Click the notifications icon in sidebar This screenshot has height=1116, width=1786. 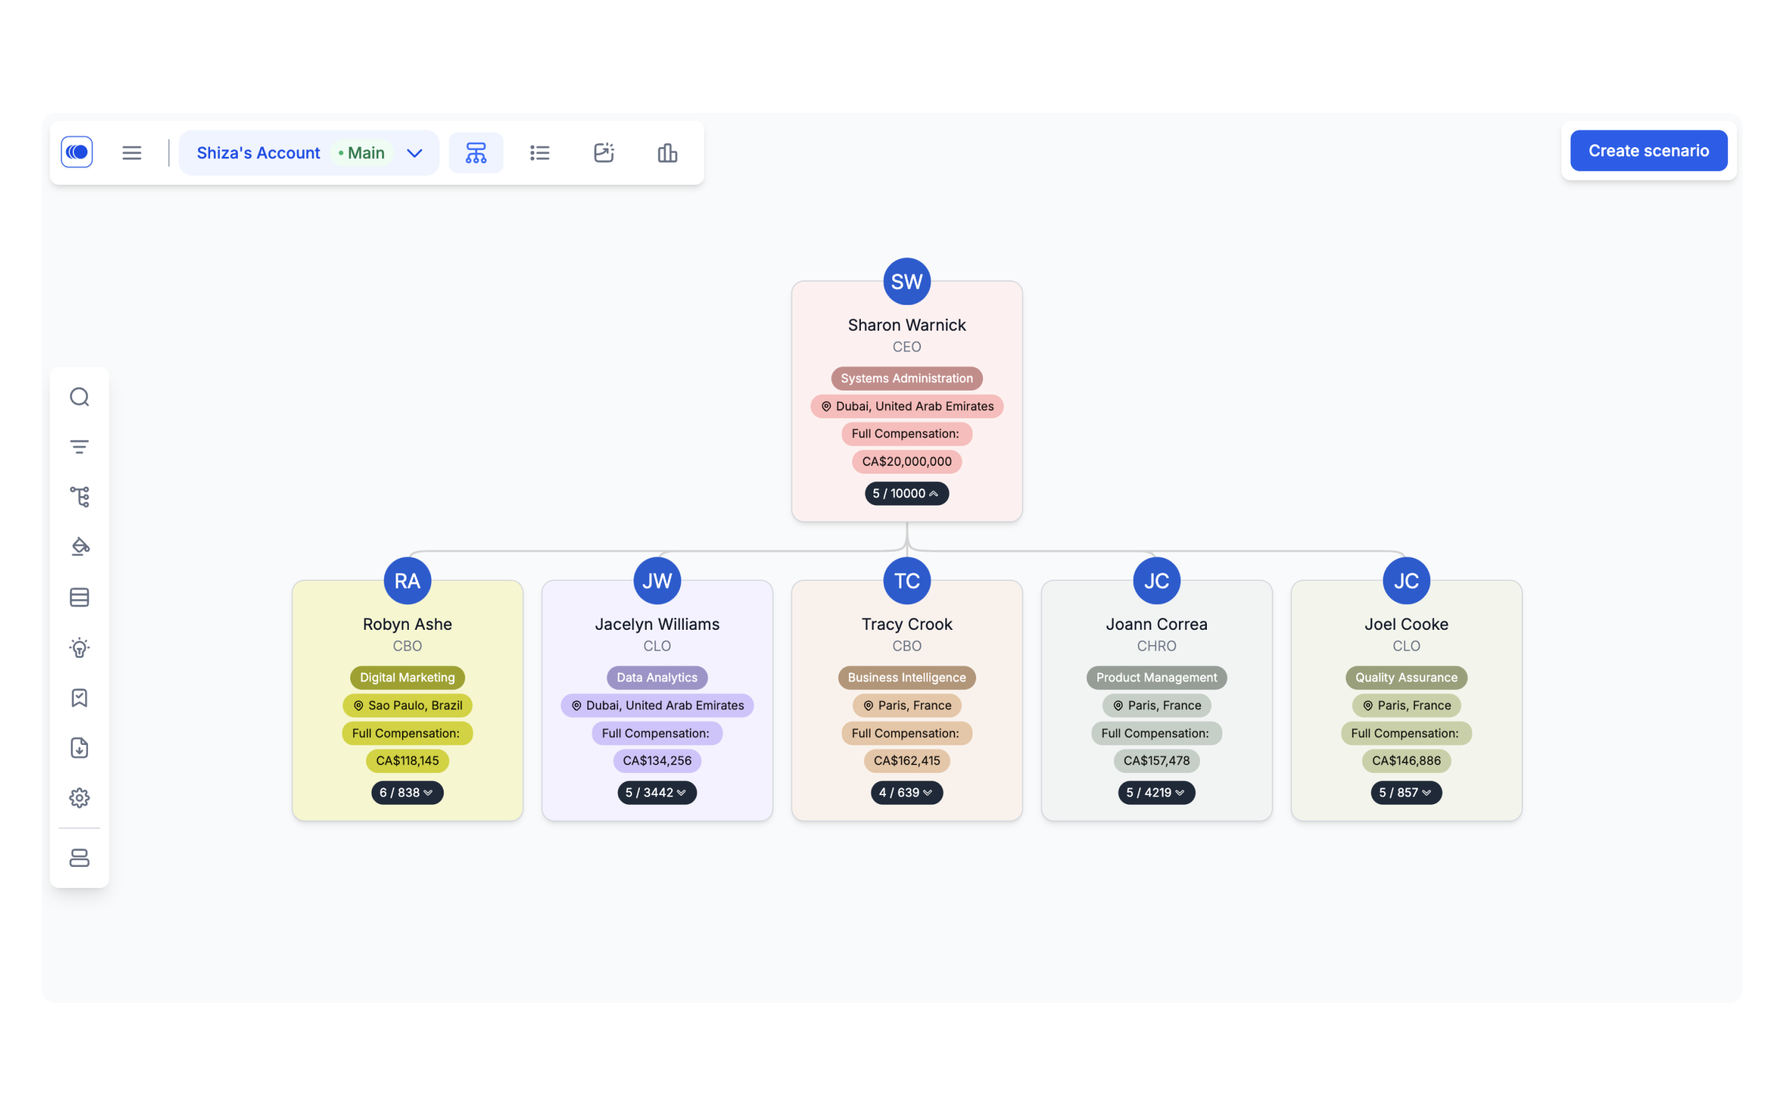click(80, 697)
